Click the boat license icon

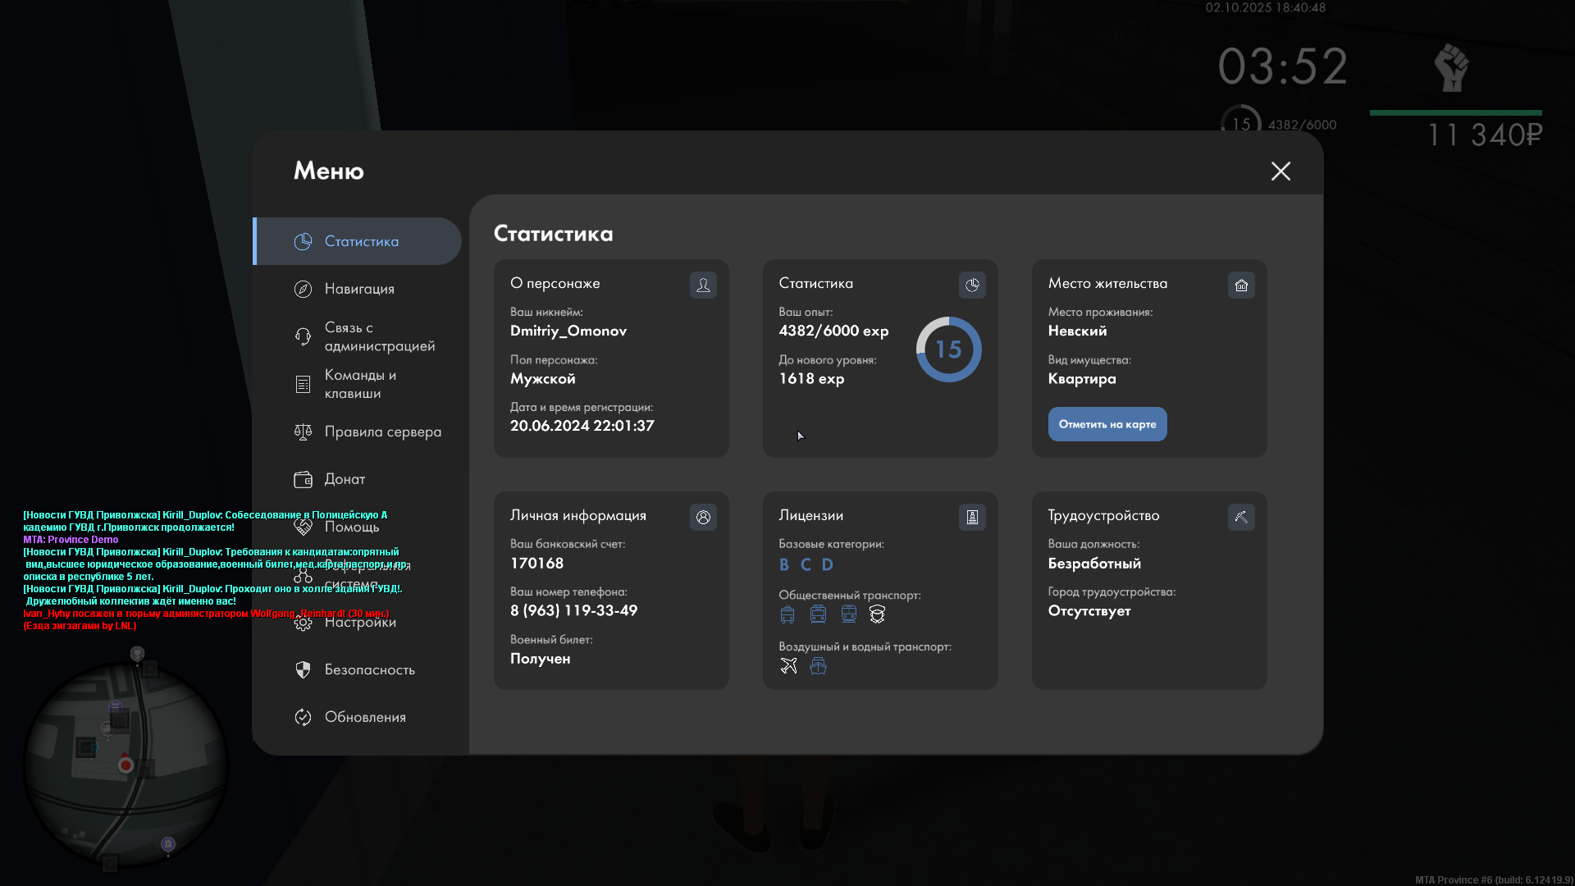[x=818, y=666]
